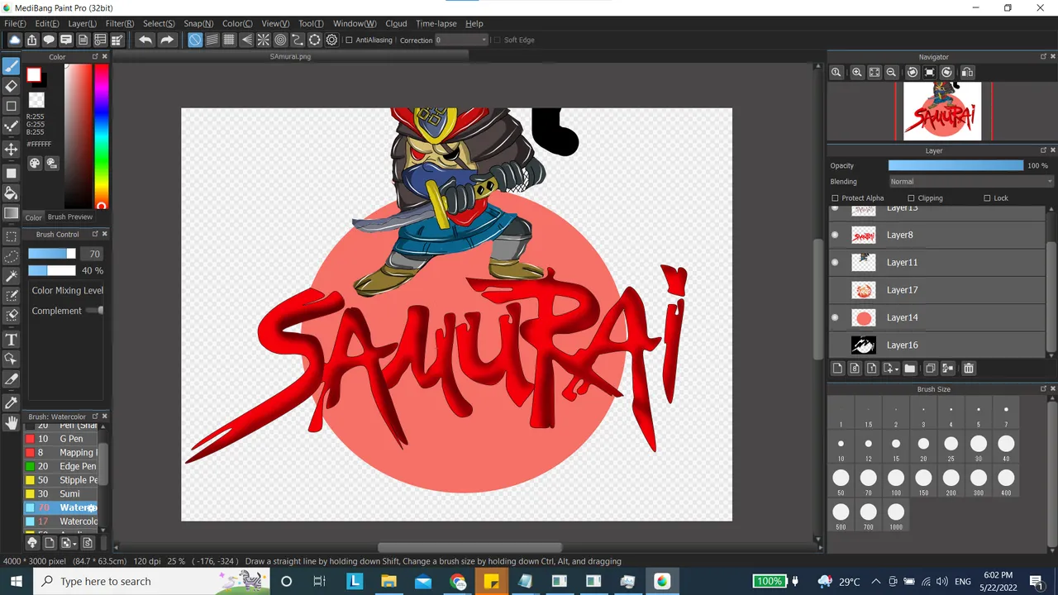
Task: Set the brush size slider
Action: [x=52, y=254]
